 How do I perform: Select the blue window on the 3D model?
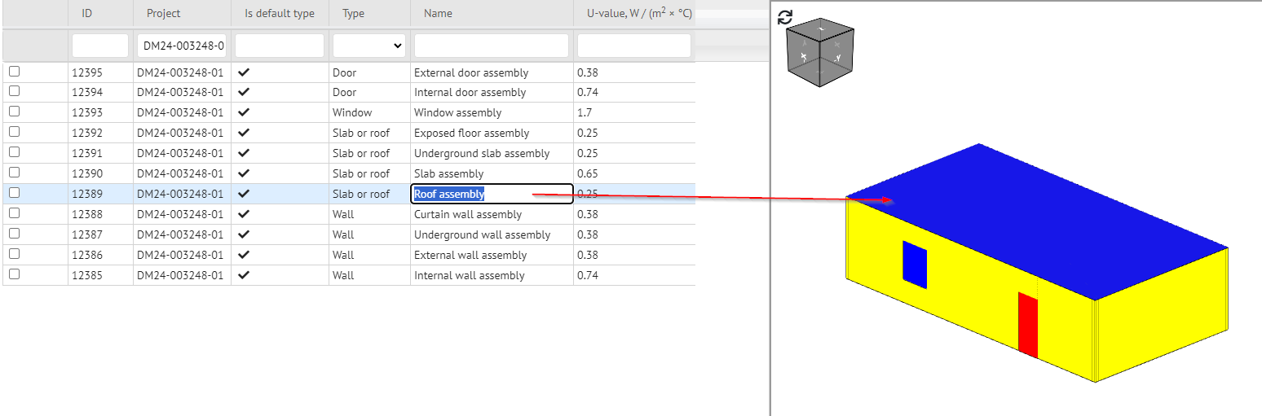click(x=915, y=265)
